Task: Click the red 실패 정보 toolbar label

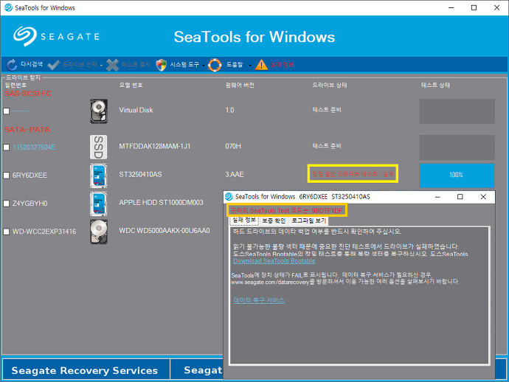Action: [282, 64]
